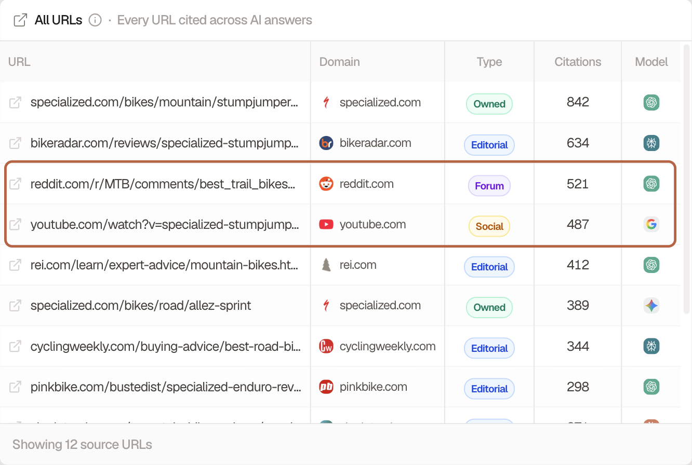The image size is (692, 465).
Task: Sort by the Domain column header
Action: coord(339,62)
